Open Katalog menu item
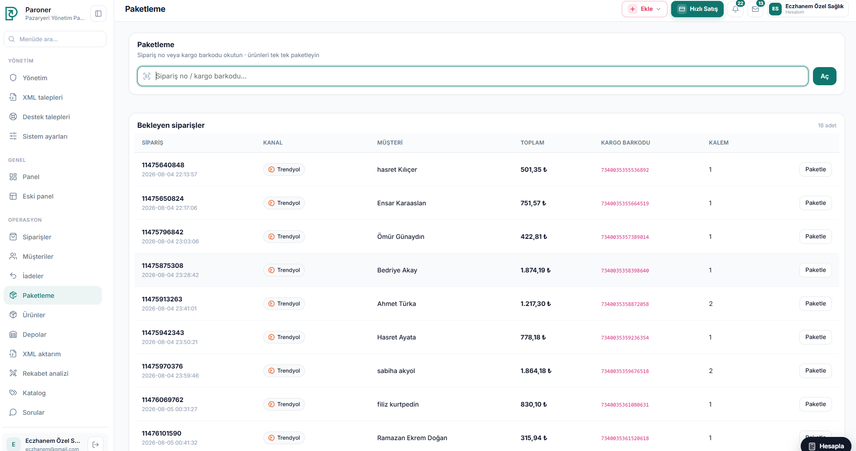The width and height of the screenshot is (856, 451). pos(53,393)
